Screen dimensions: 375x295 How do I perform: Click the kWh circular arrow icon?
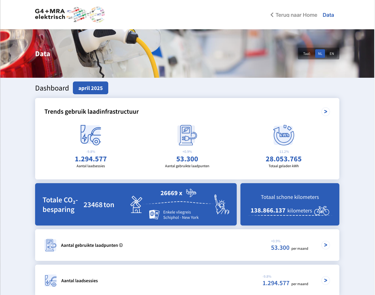click(284, 135)
